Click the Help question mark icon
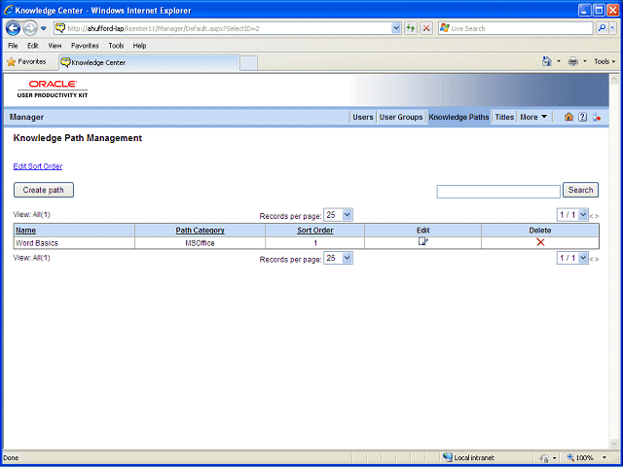Screen dimensions: 623x467 point(582,117)
